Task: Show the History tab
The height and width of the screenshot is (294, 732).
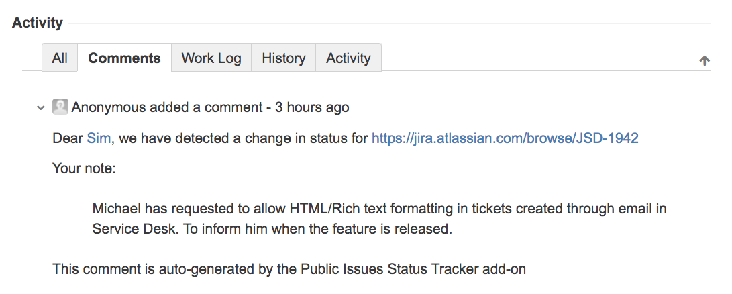Action: (x=283, y=58)
